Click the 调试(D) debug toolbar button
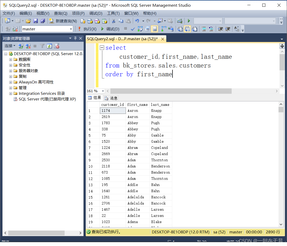The width and height of the screenshot is (287, 246). point(110,29)
